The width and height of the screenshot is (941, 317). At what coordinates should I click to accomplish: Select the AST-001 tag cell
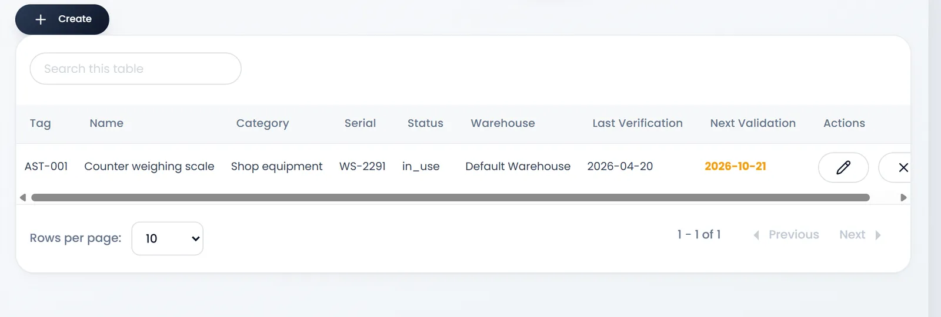(46, 167)
